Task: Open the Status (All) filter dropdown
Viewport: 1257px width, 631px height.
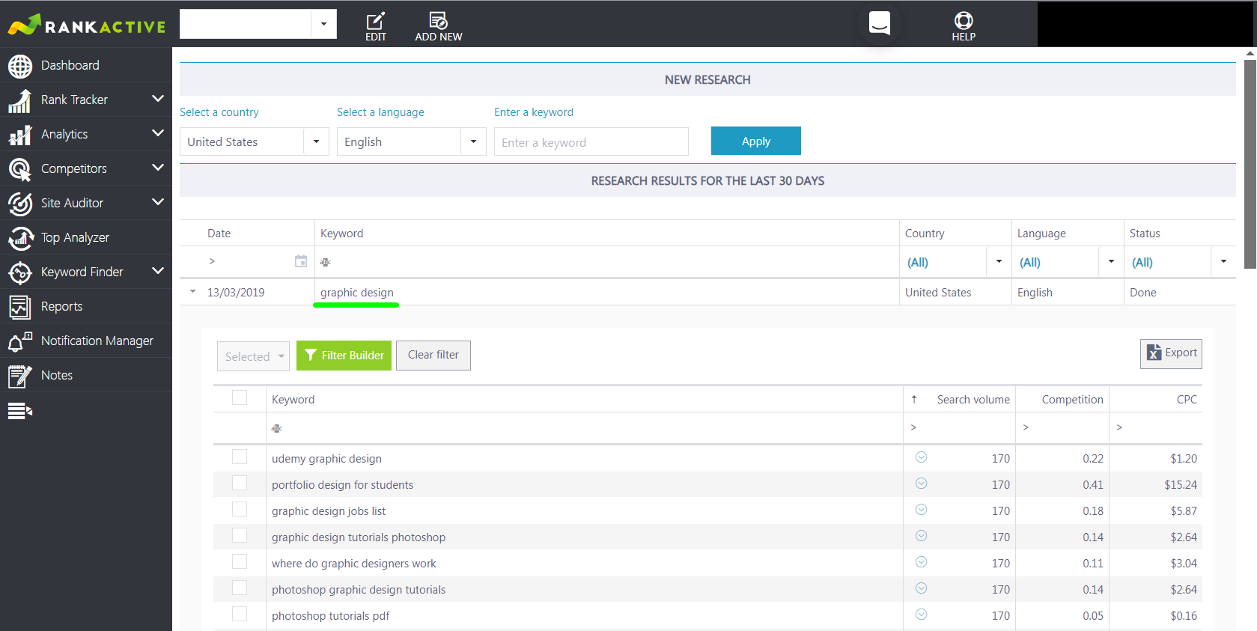Action: point(1223,261)
